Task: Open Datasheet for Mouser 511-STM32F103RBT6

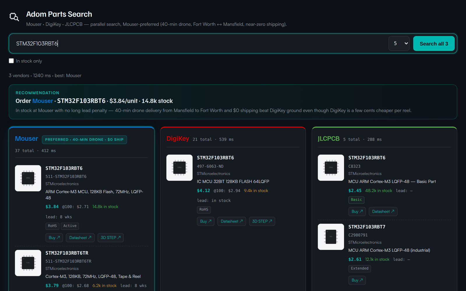Action: pos(80,238)
